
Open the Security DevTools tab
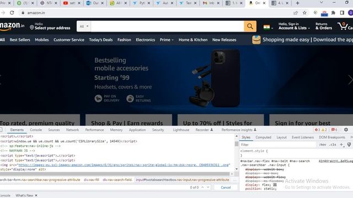point(158,130)
